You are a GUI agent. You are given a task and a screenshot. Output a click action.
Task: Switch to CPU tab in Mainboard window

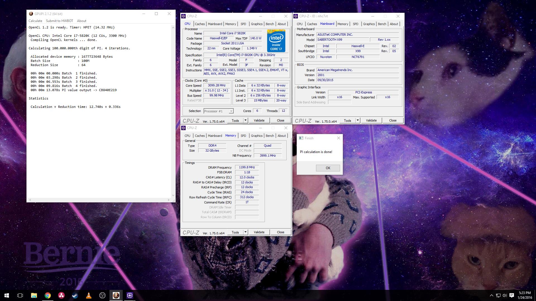[x=300, y=24]
